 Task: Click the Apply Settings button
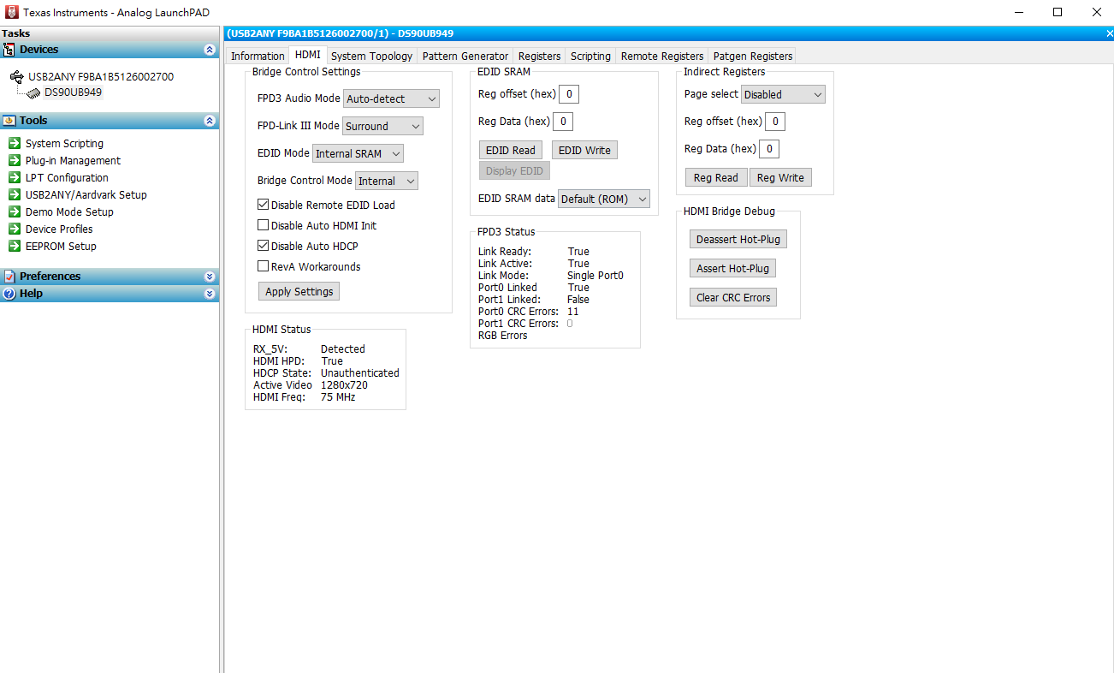pos(299,291)
